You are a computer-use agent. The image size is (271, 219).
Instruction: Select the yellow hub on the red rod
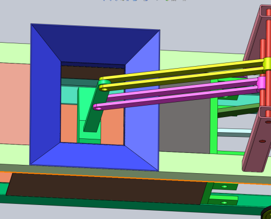coord(267,65)
